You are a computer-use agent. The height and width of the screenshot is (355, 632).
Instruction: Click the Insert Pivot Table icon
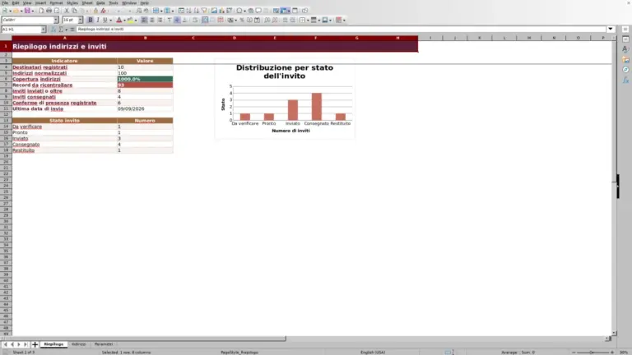pyautogui.click(x=229, y=11)
